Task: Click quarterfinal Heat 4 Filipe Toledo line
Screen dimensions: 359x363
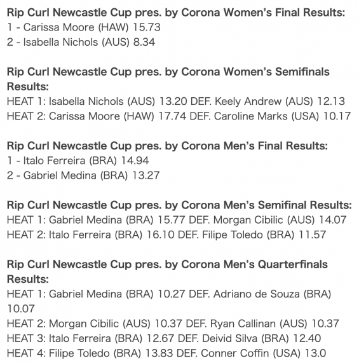Action: coord(166,353)
